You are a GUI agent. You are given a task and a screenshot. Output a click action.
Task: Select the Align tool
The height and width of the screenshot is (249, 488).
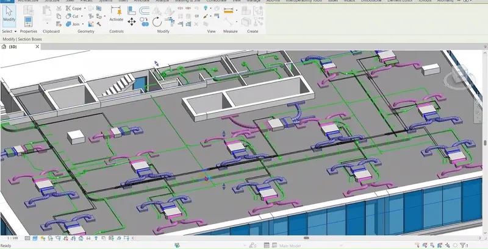[x=132, y=10]
